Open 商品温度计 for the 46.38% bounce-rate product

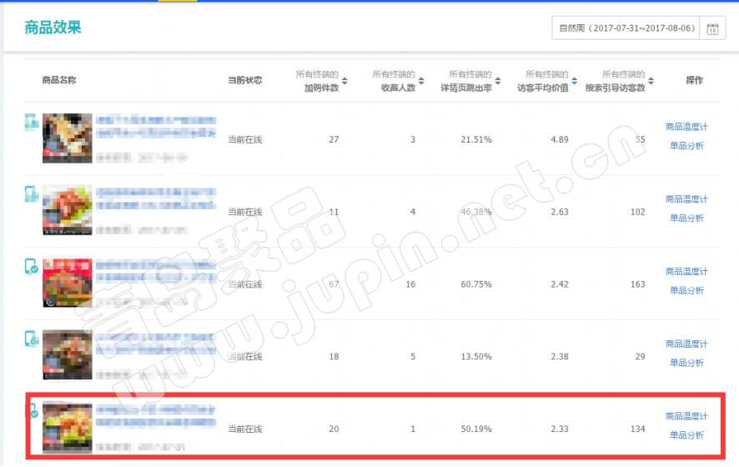click(686, 199)
